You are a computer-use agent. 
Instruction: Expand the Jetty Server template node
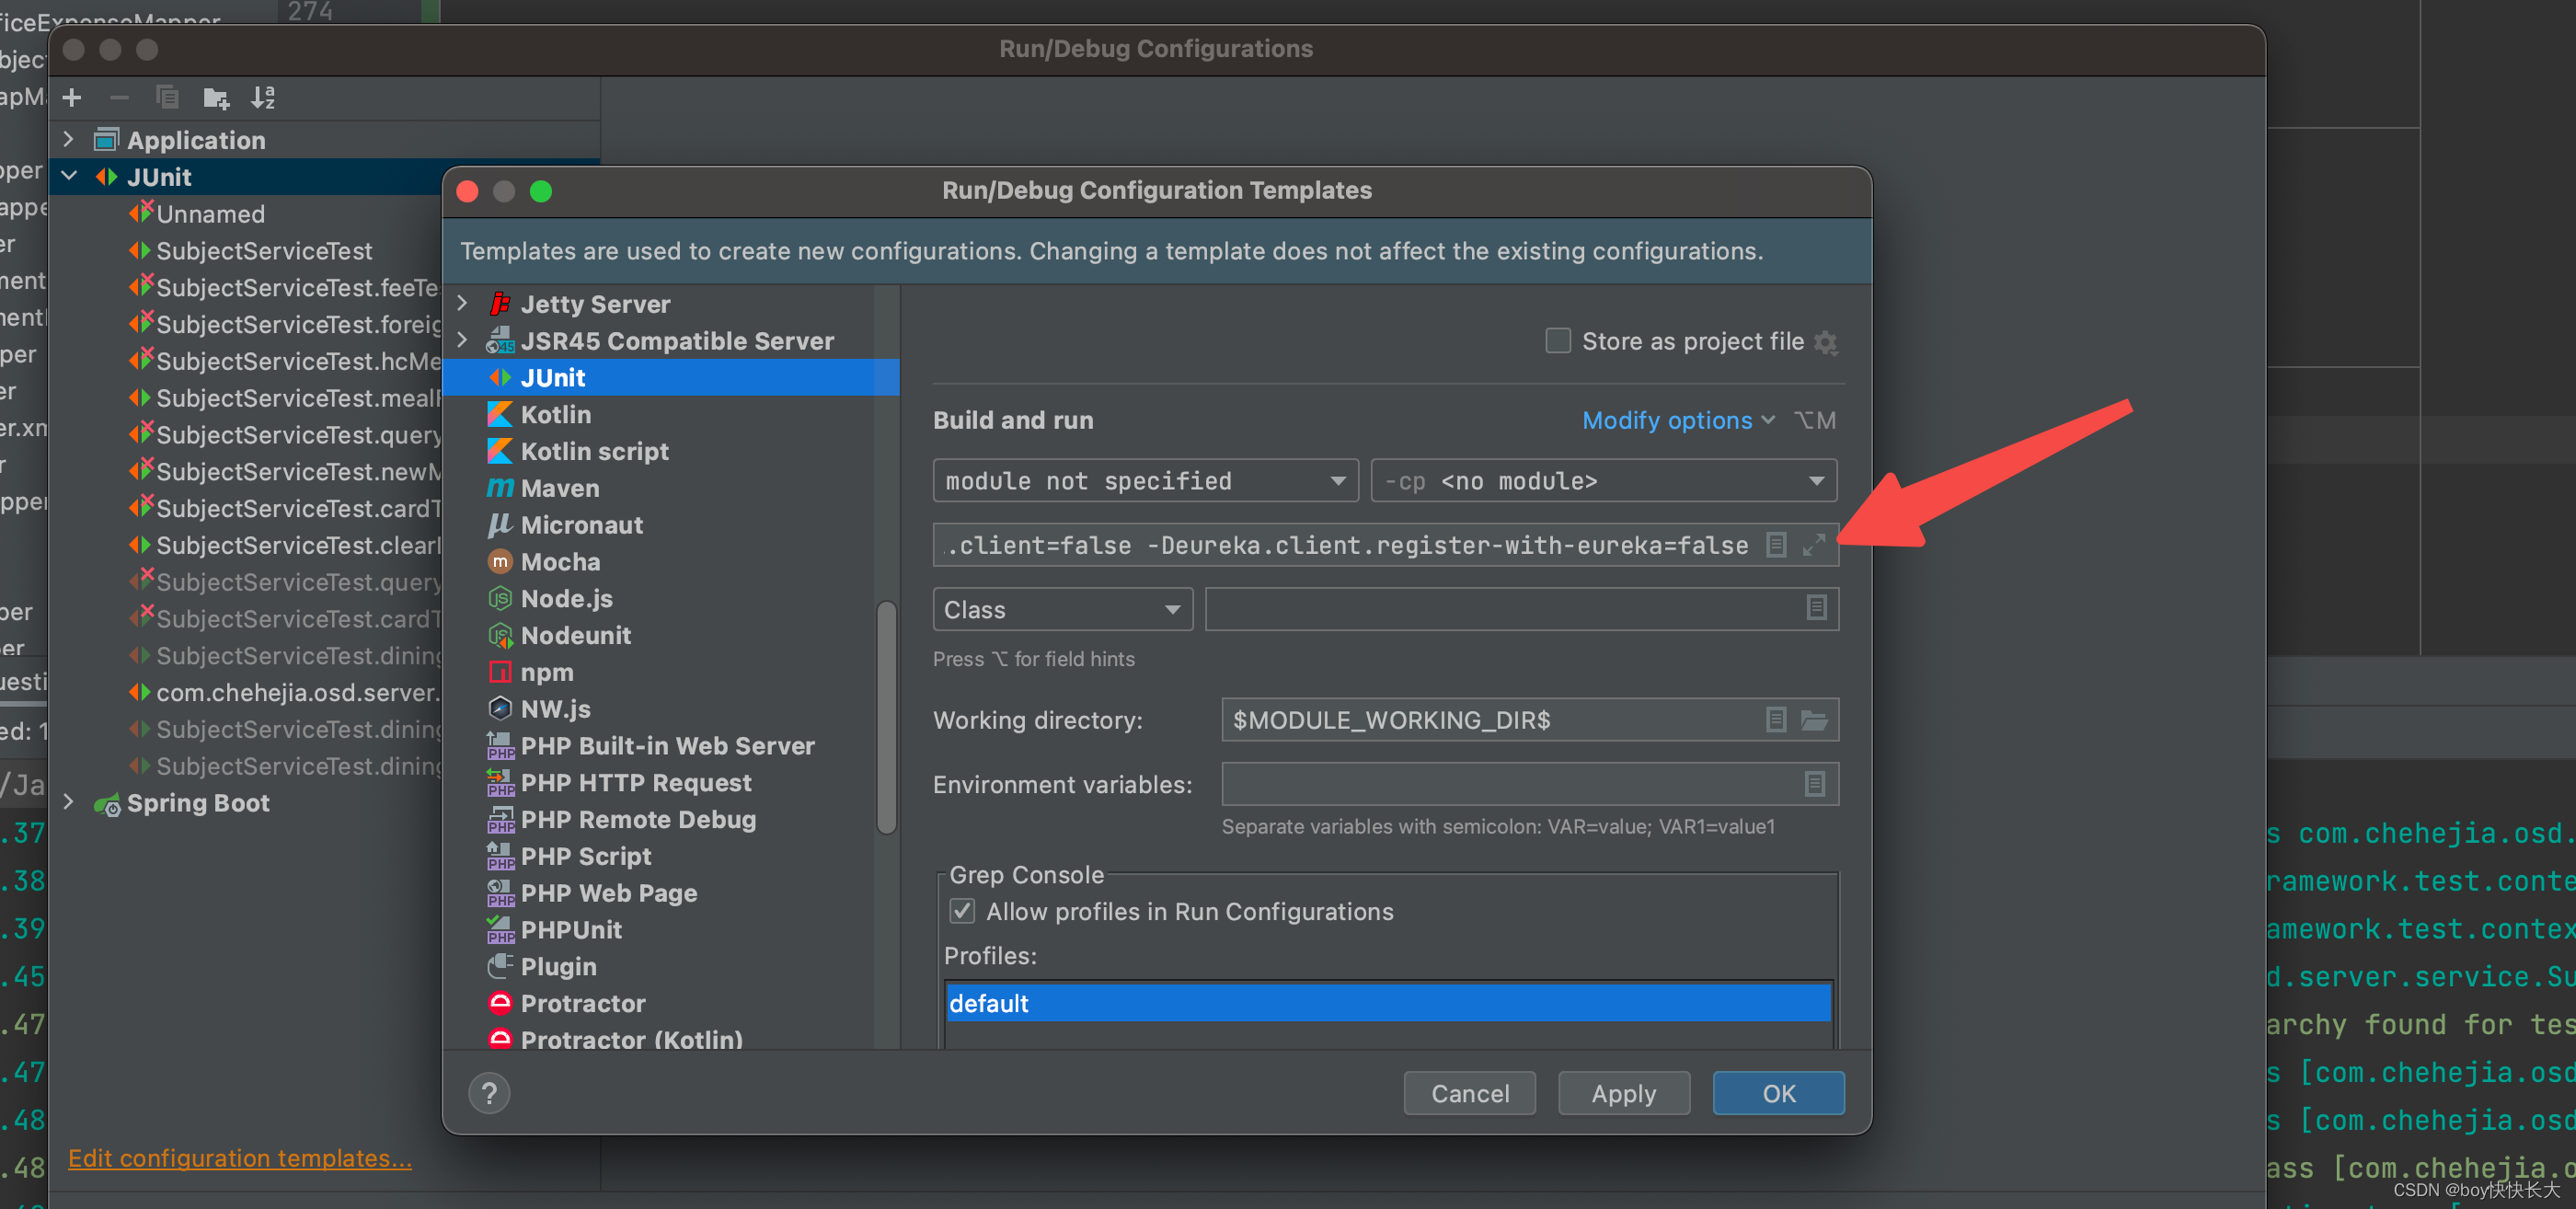tap(462, 303)
